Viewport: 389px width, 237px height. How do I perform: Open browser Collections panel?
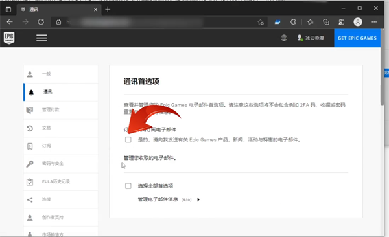[x=326, y=22]
